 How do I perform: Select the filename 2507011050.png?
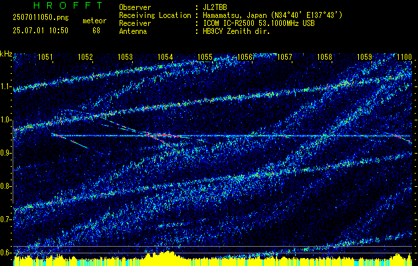(x=41, y=18)
